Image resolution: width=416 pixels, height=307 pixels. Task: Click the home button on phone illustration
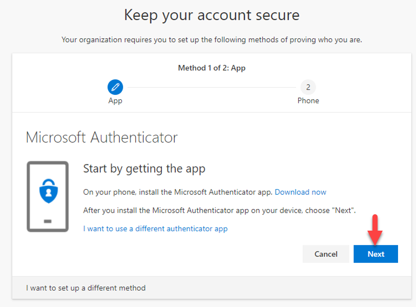[48, 221]
